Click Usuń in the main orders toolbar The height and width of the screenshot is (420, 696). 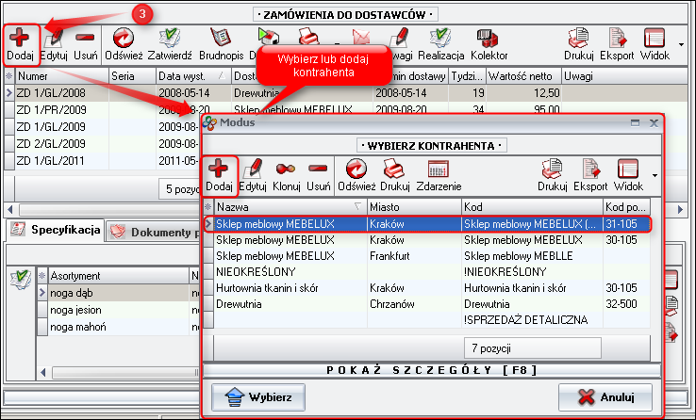click(x=85, y=43)
